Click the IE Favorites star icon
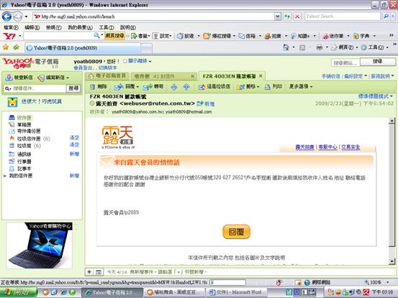Viewport: 398px width, 298px height. 6,47
